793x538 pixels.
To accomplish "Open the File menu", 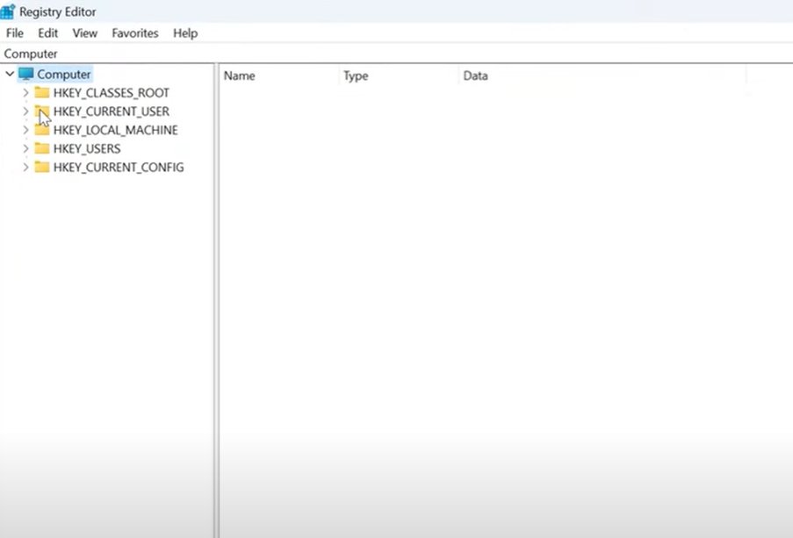I will 14,32.
